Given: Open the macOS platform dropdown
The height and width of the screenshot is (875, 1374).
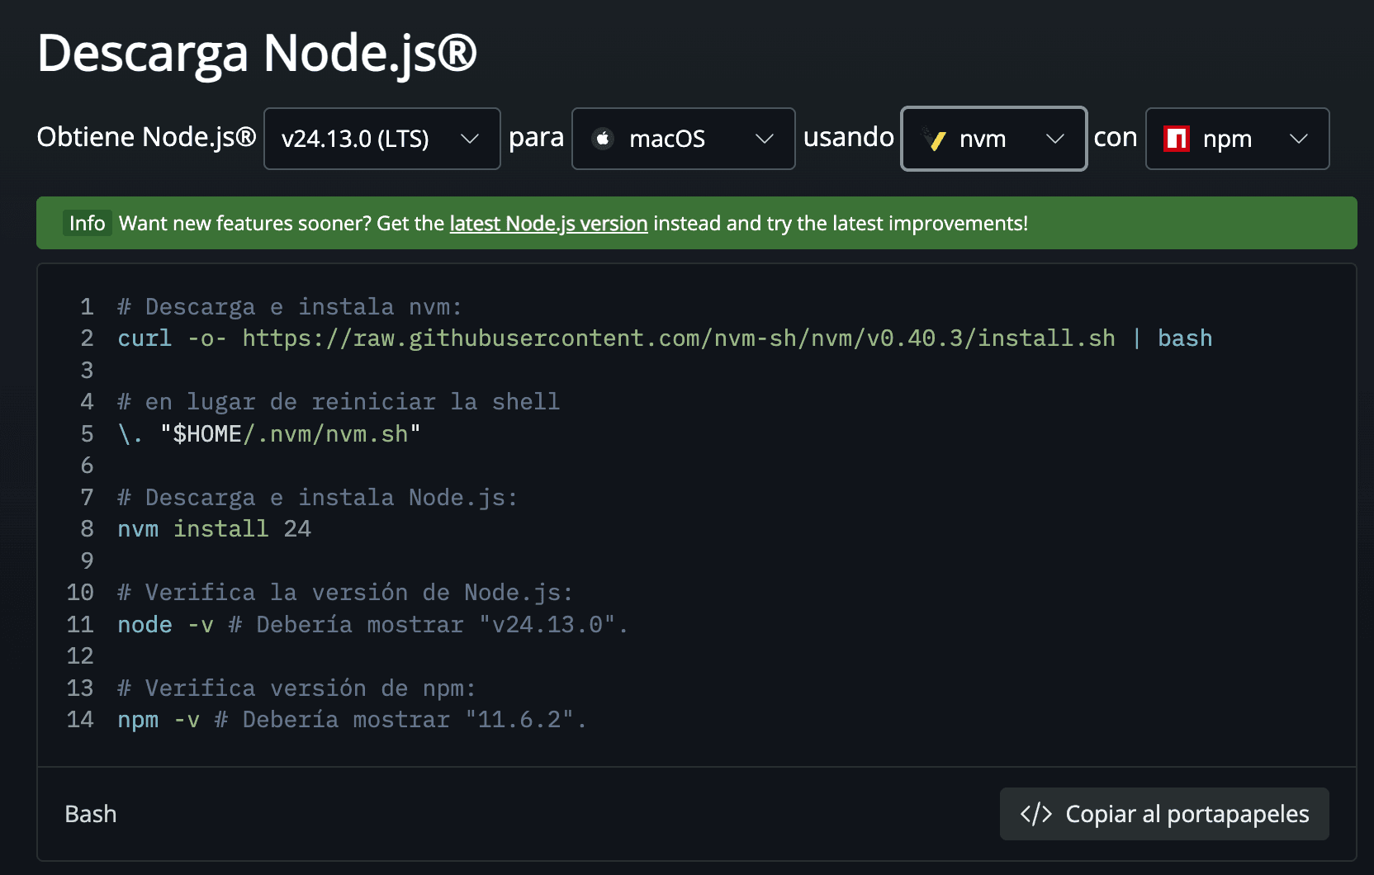Looking at the screenshot, I should [x=683, y=139].
